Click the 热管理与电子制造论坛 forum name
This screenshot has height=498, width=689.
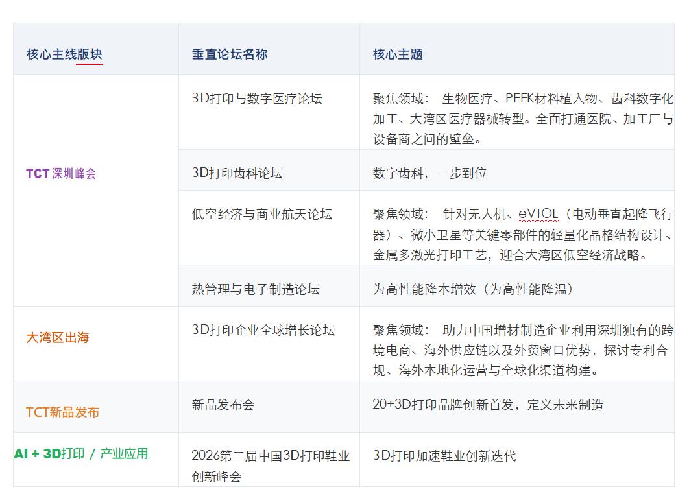point(256,289)
